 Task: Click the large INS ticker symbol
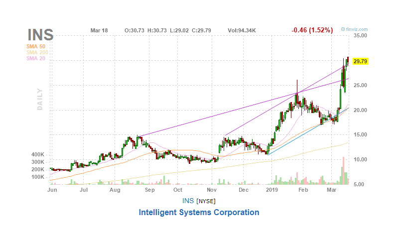[40, 34]
